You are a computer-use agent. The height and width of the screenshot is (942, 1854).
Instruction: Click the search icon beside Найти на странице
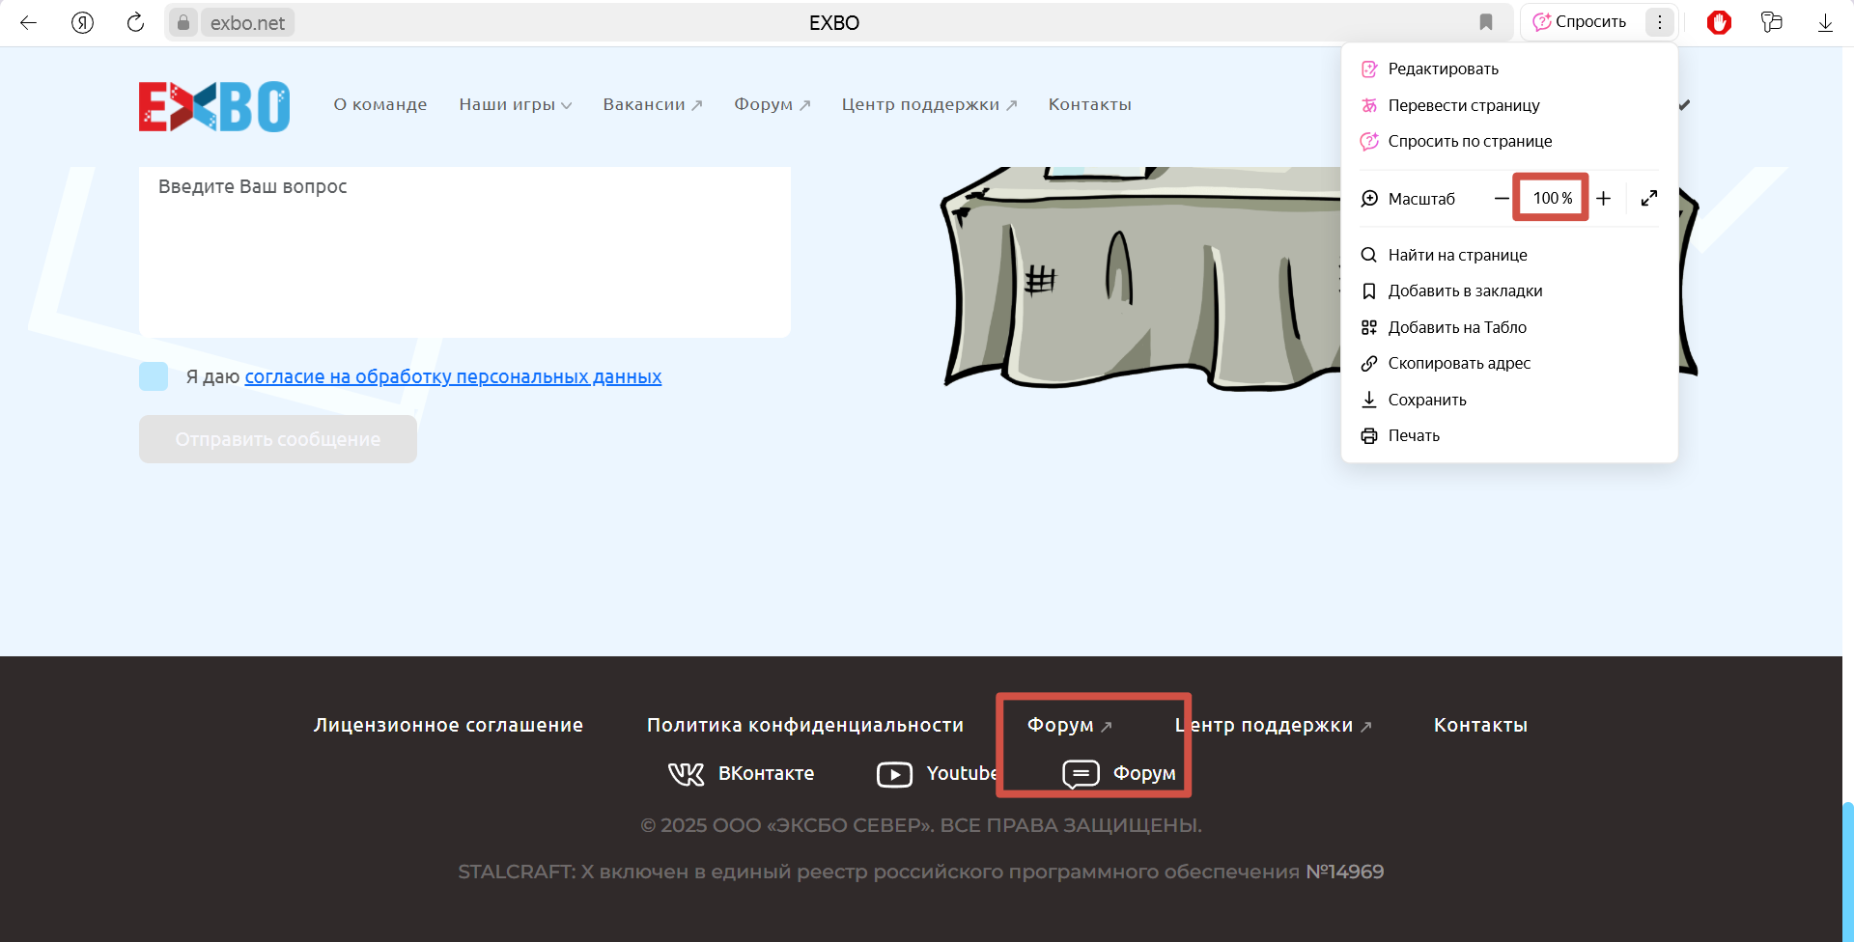1369,255
